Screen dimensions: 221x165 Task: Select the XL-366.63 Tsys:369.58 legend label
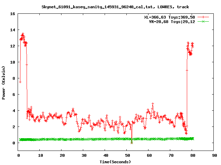170,17
